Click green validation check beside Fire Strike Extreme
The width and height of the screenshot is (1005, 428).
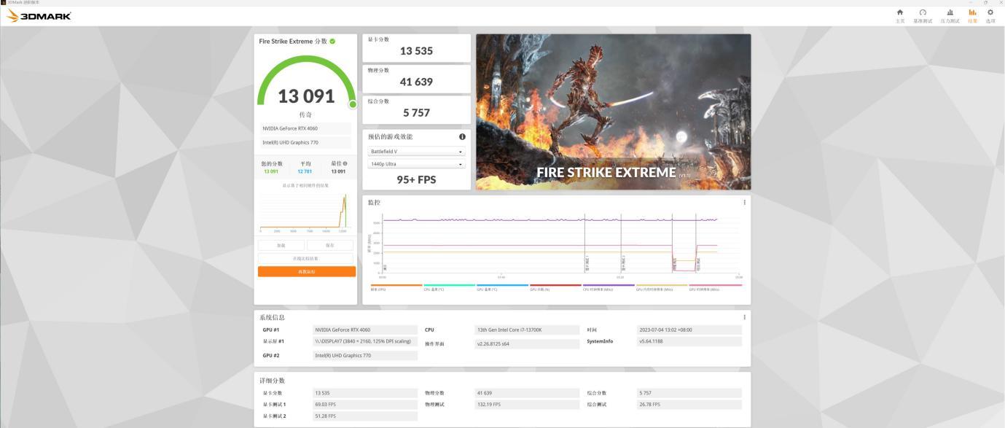click(x=333, y=42)
